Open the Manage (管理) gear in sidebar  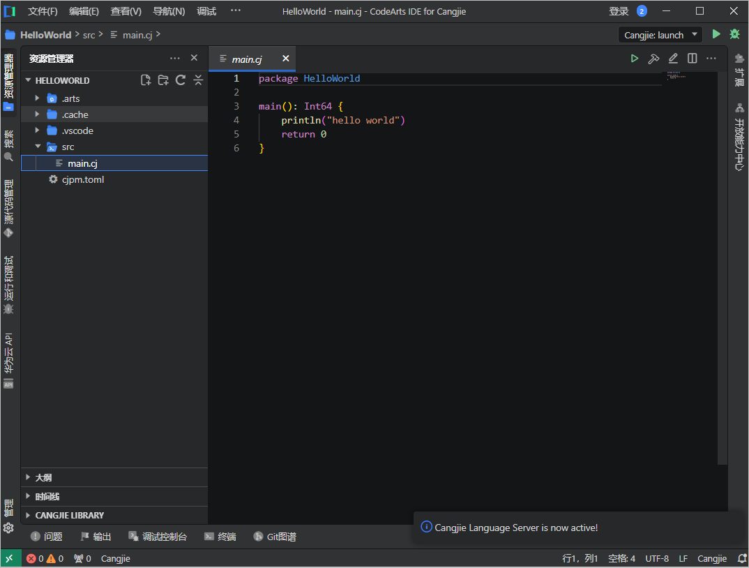8,516
